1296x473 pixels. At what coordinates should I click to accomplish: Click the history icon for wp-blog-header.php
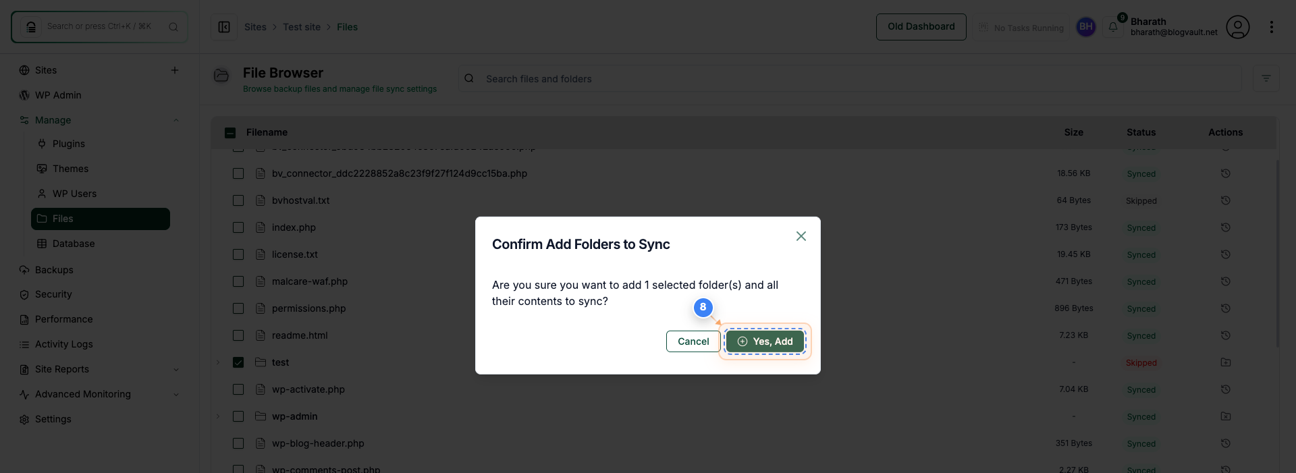click(x=1226, y=443)
